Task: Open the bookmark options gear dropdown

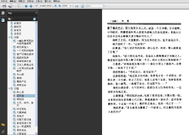Action: coord(10,19)
